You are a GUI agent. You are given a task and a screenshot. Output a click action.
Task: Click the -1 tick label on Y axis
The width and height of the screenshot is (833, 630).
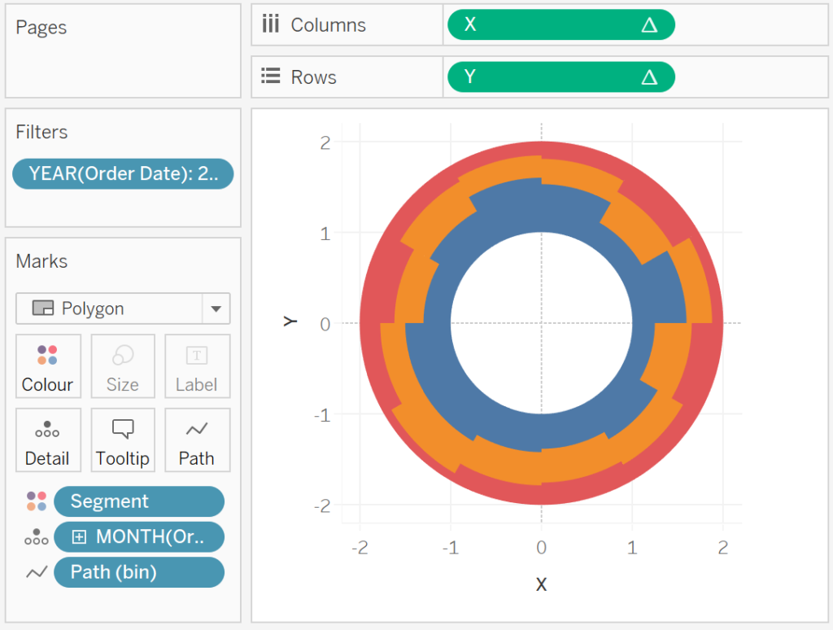[x=322, y=414]
